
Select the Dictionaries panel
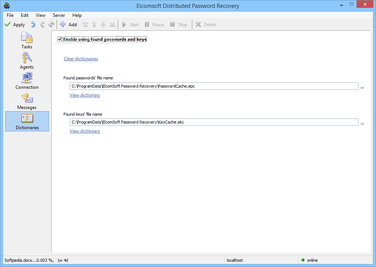[x=27, y=121]
